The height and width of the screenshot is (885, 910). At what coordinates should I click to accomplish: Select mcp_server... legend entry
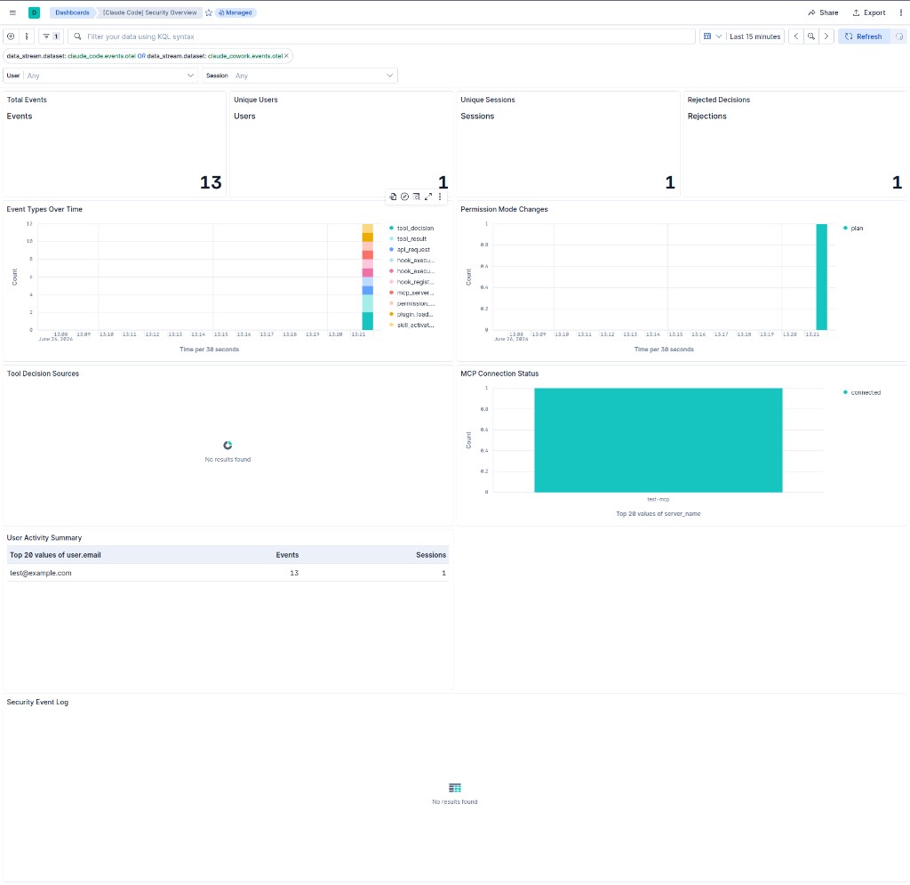pyautogui.click(x=415, y=293)
